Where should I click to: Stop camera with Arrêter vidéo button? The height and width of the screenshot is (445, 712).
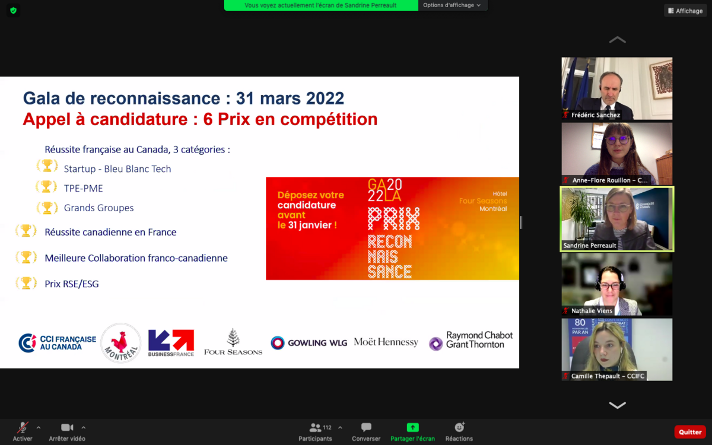(x=67, y=428)
